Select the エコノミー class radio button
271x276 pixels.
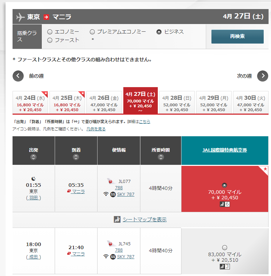pyautogui.click(x=50, y=32)
